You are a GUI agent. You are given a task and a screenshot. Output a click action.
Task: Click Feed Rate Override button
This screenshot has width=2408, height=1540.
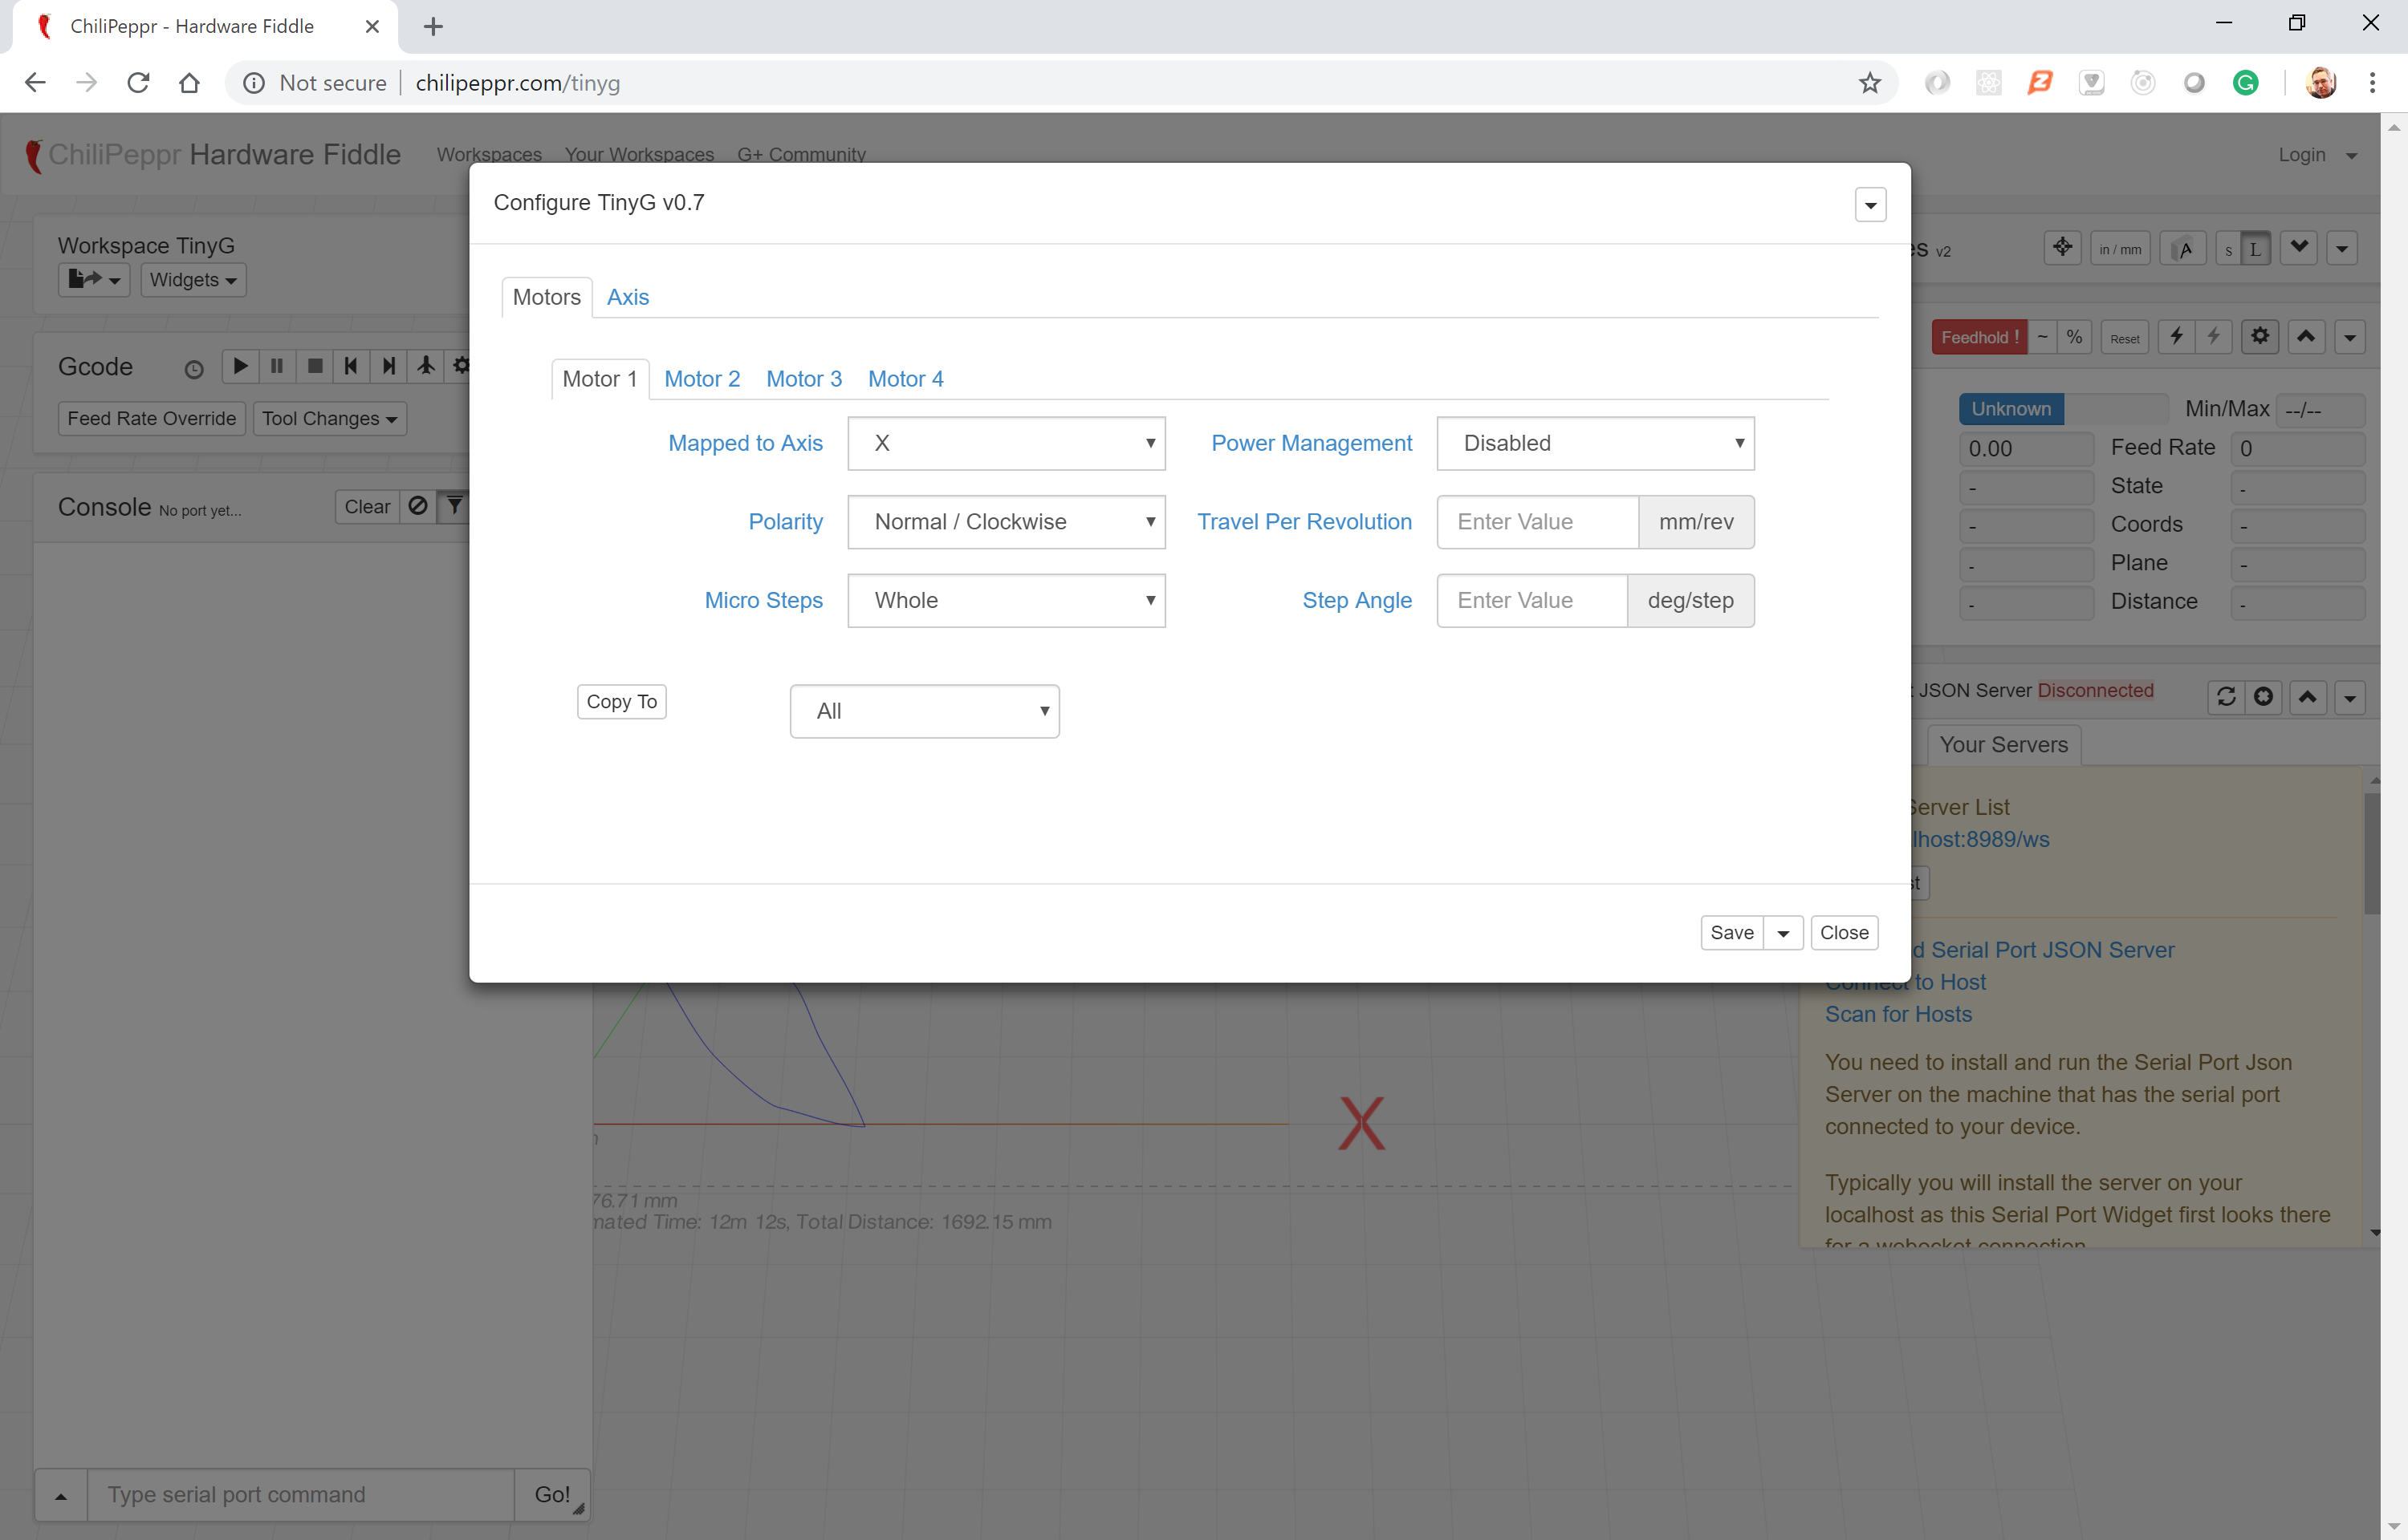point(151,418)
